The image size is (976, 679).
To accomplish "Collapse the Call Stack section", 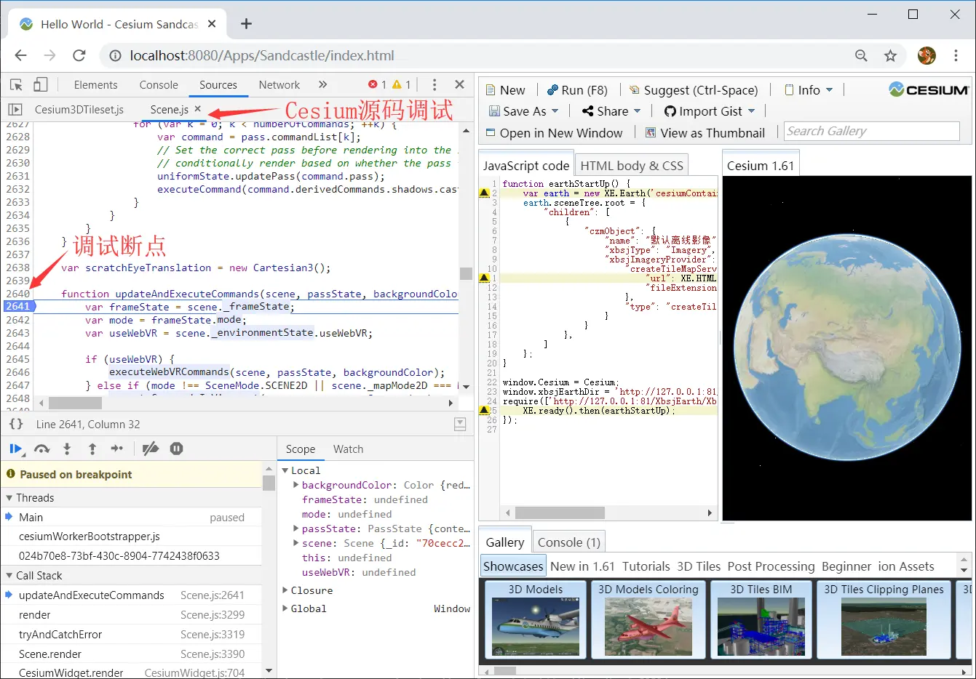I will 9,576.
